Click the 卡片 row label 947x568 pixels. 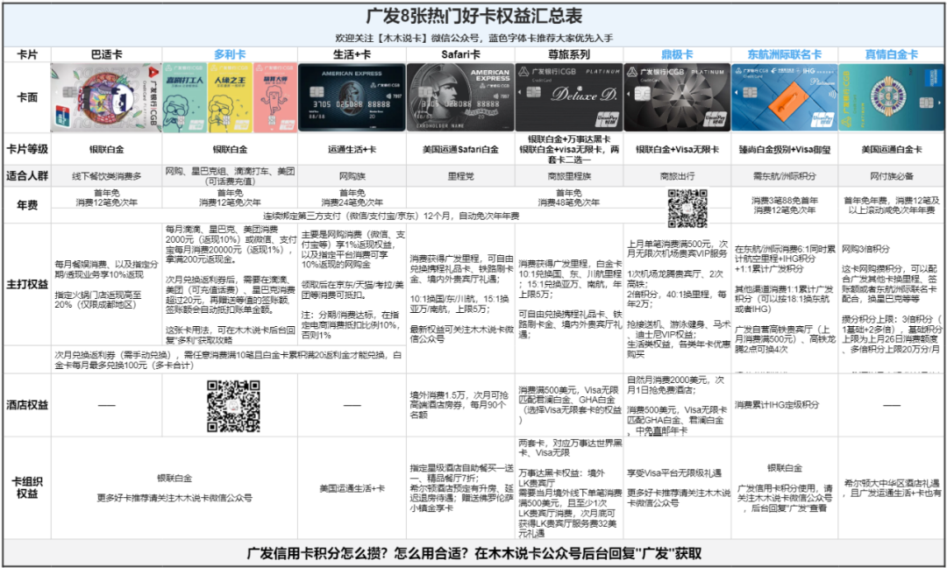coord(27,54)
